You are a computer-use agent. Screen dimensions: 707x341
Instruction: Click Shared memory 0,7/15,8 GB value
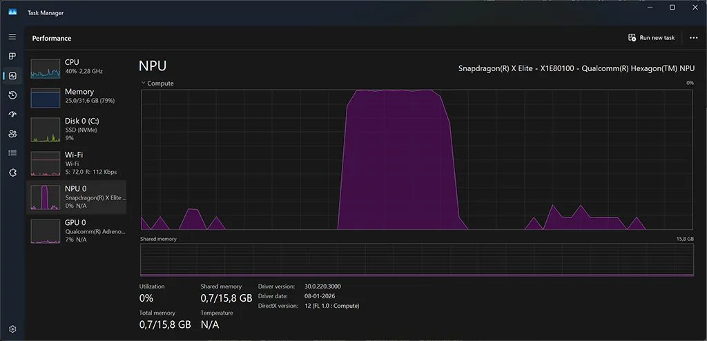coord(226,298)
